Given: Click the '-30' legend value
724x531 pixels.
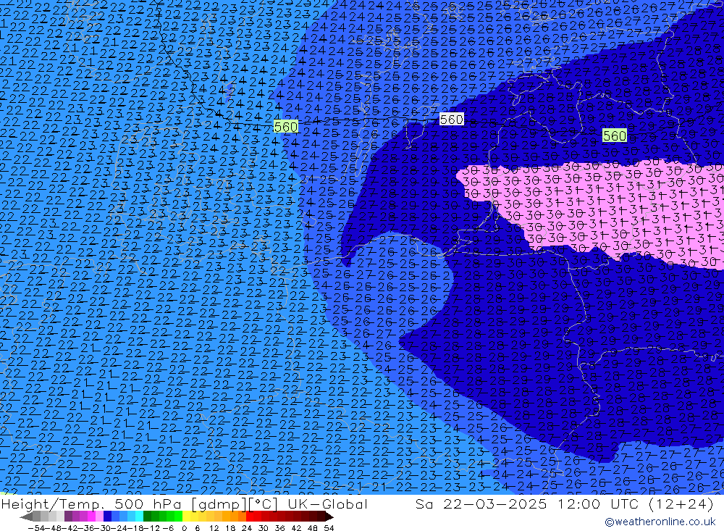Looking at the screenshot, I should pyautogui.click(x=103, y=528).
